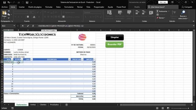Open the Archivo menu

pyautogui.click(x=5, y=7)
